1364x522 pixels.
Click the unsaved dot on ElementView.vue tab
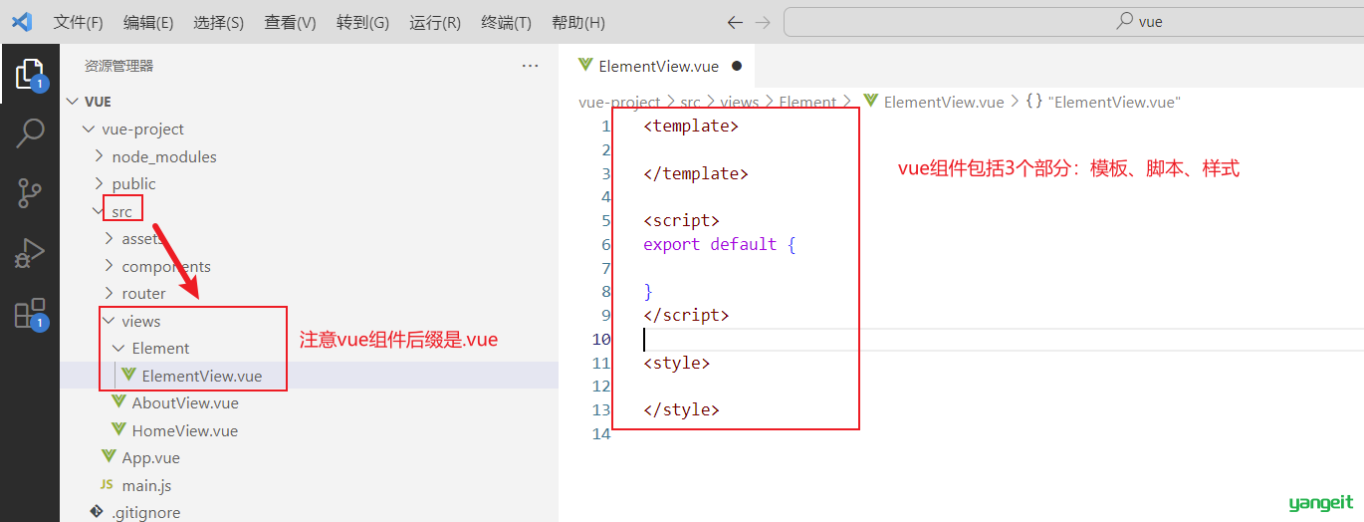737,67
